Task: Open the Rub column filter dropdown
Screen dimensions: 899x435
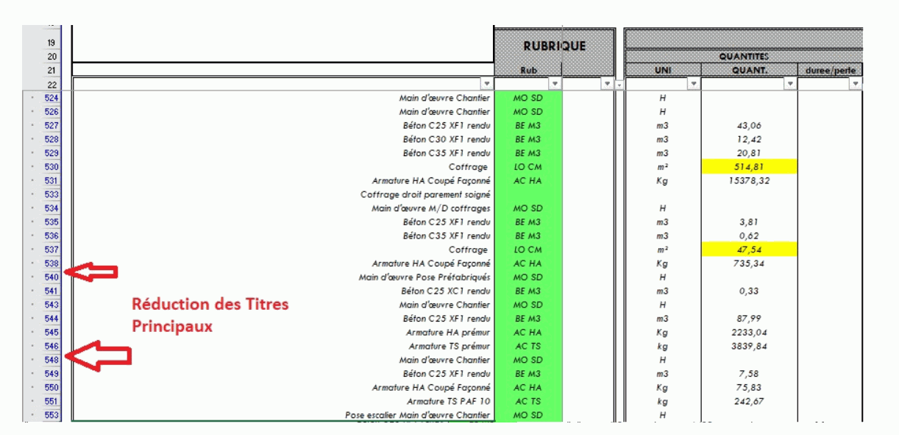Action: [x=555, y=84]
